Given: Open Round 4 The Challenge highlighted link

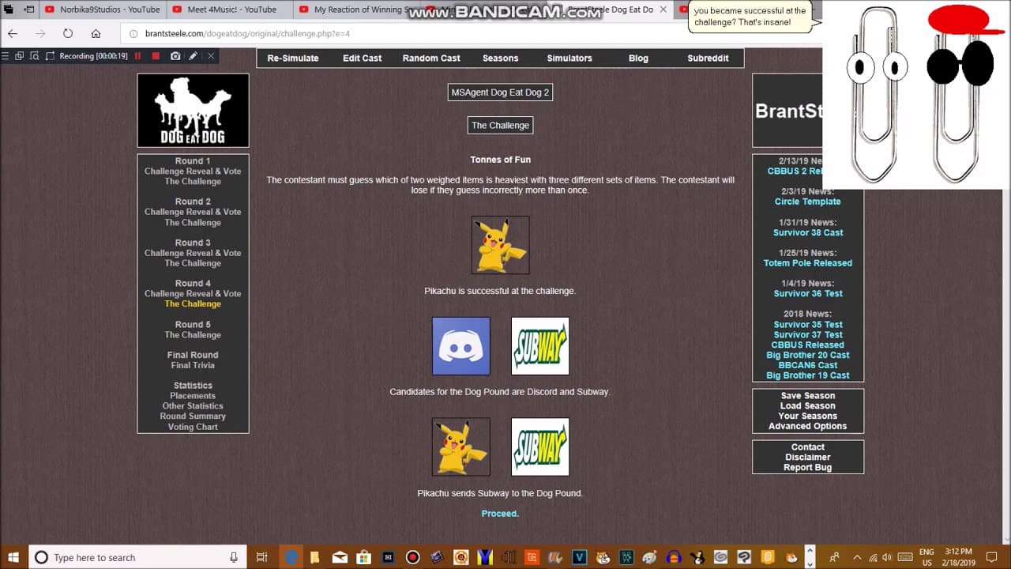Looking at the screenshot, I should click(193, 303).
